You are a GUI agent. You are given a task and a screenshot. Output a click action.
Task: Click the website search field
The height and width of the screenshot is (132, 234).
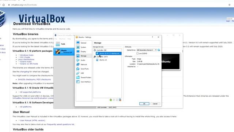[230, 19]
